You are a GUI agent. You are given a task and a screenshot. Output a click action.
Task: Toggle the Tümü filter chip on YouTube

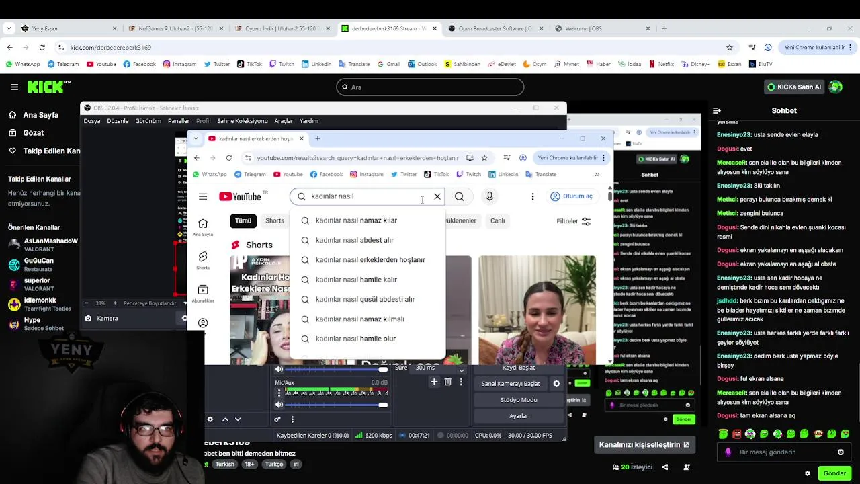(x=243, y=220)
